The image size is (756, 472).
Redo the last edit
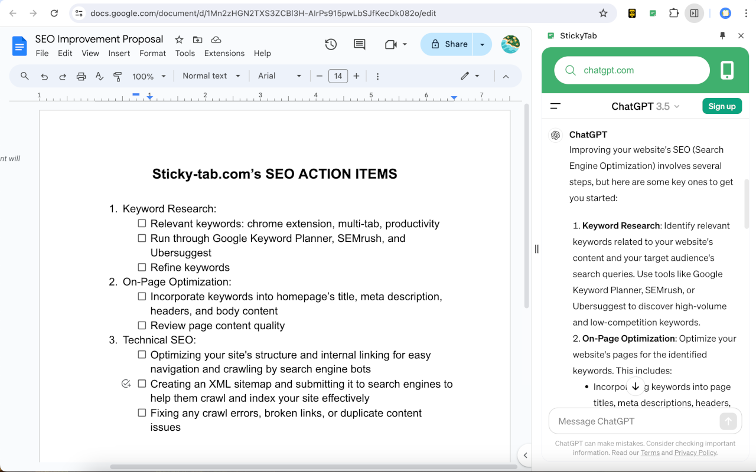(63, 76)
